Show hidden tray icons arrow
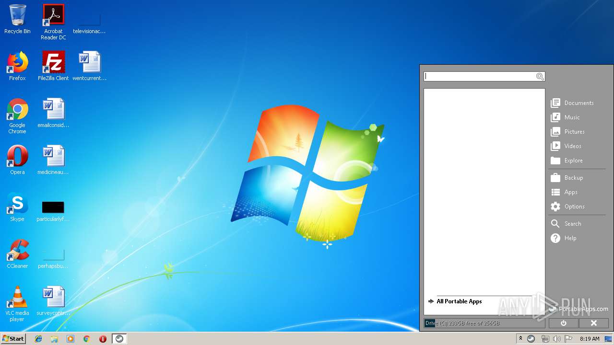This screenshot has height=345, width=614. pyautogui.click(x=520, y=339)
